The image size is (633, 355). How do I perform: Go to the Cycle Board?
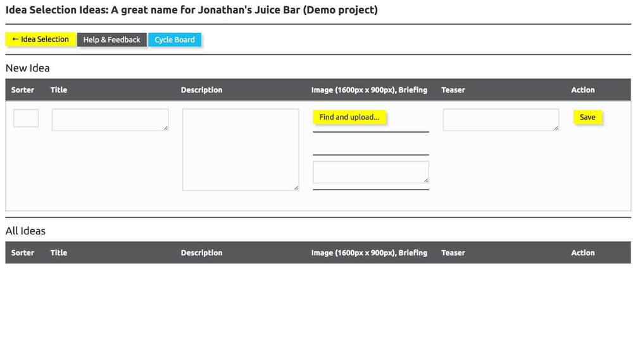click(175, 40)
